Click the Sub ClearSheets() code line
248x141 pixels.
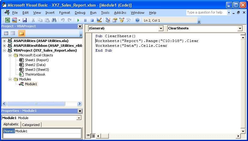(115, 36)
